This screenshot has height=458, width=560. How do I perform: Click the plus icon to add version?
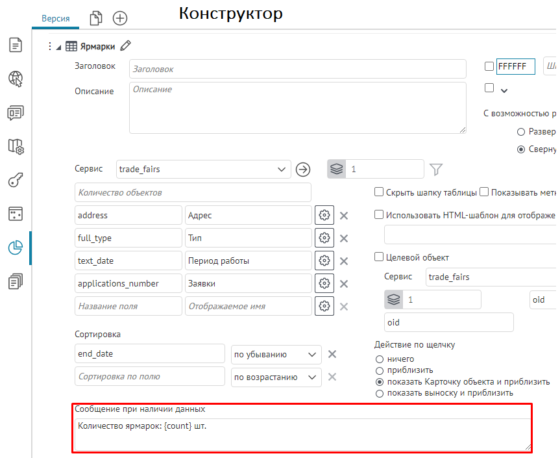pyautogui.click(x=120, y=18)
